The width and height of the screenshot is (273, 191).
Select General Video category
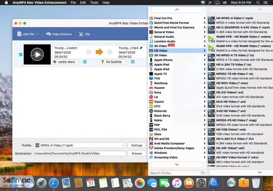tap(177, 32)
